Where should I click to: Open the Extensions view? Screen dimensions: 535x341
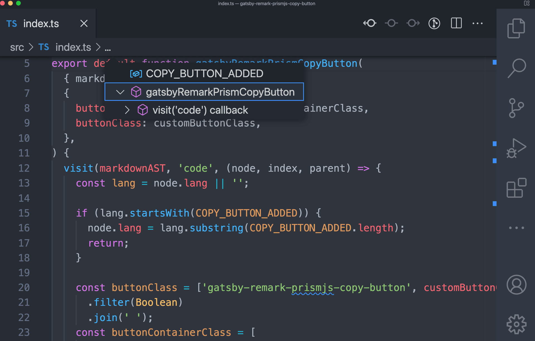(x=516, y=189)
